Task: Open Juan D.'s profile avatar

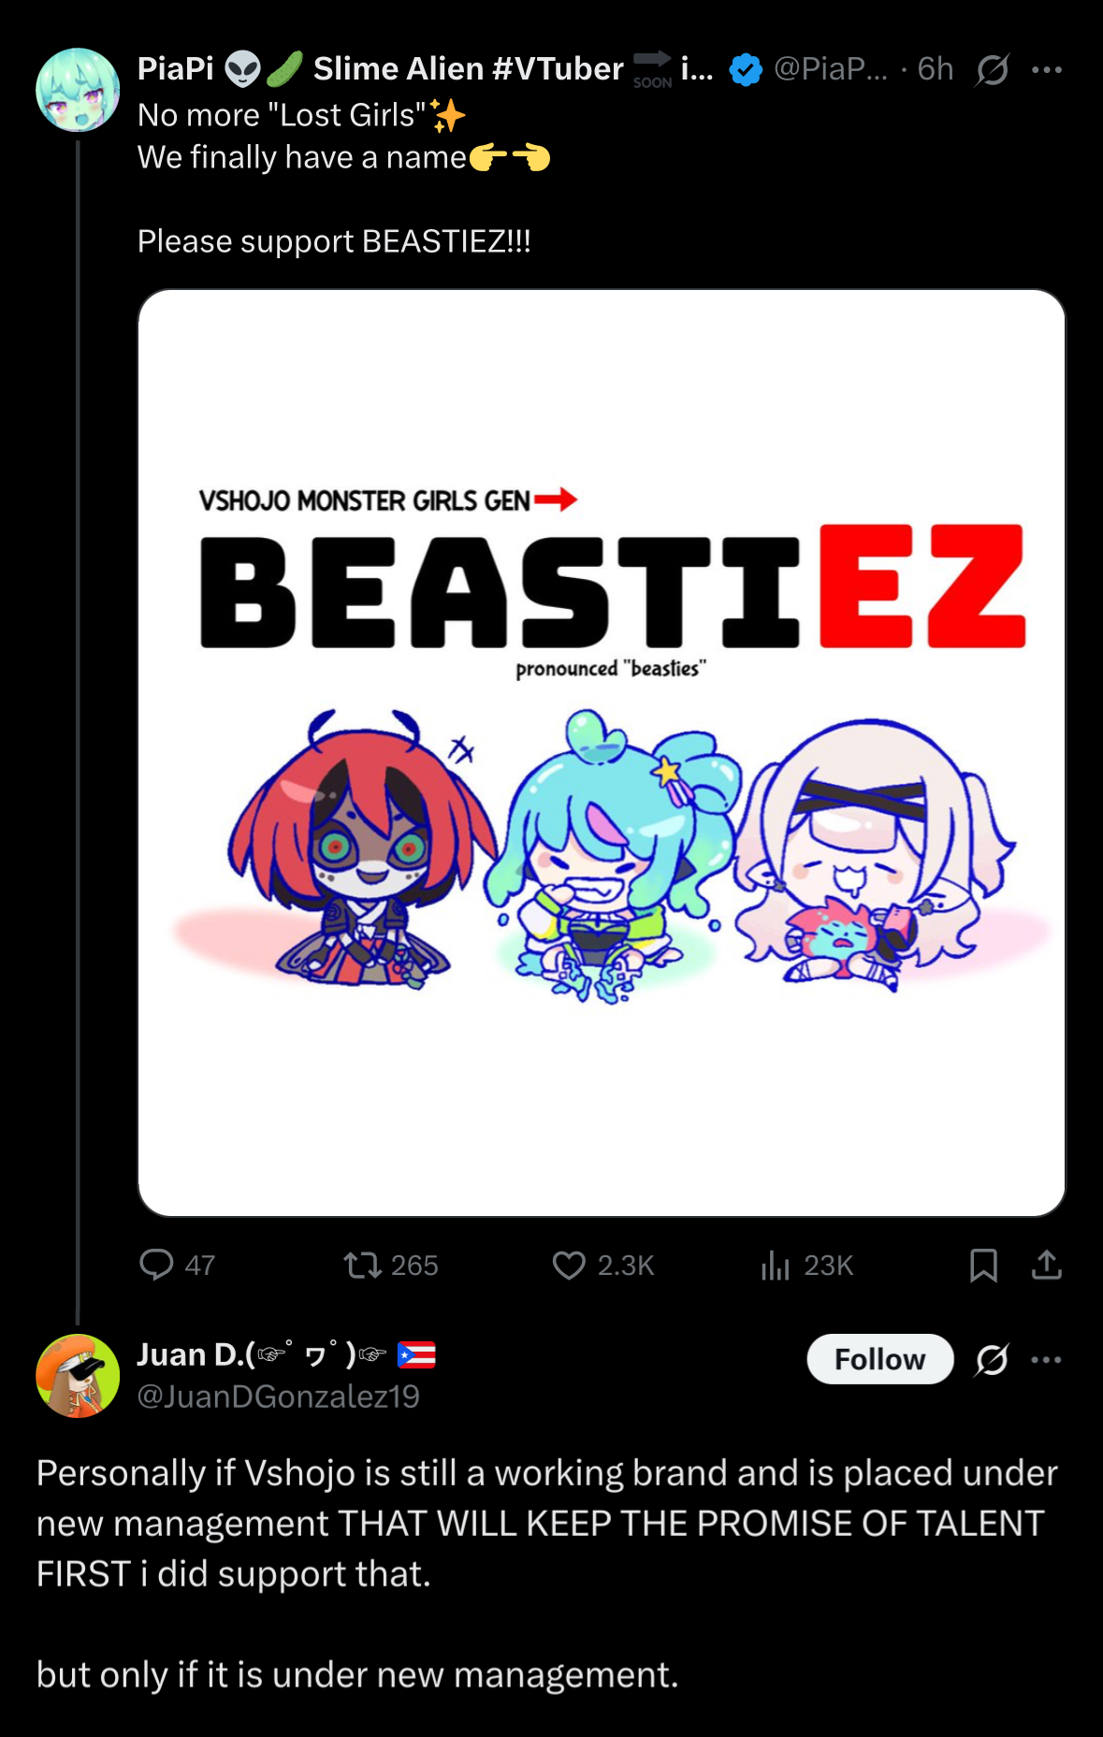Action: (x=78, y=1375)
